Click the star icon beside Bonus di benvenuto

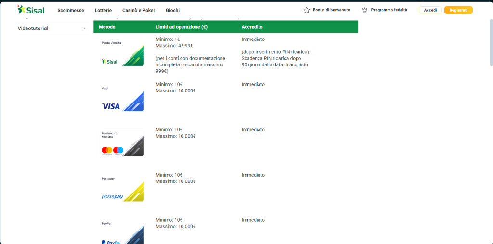point(307,10)
